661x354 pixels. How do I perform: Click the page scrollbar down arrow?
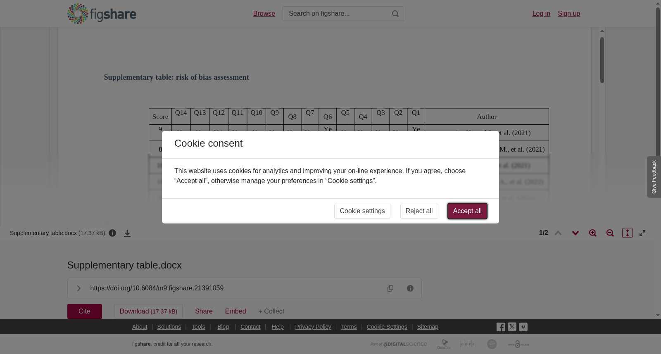click(x=658, y=315)
